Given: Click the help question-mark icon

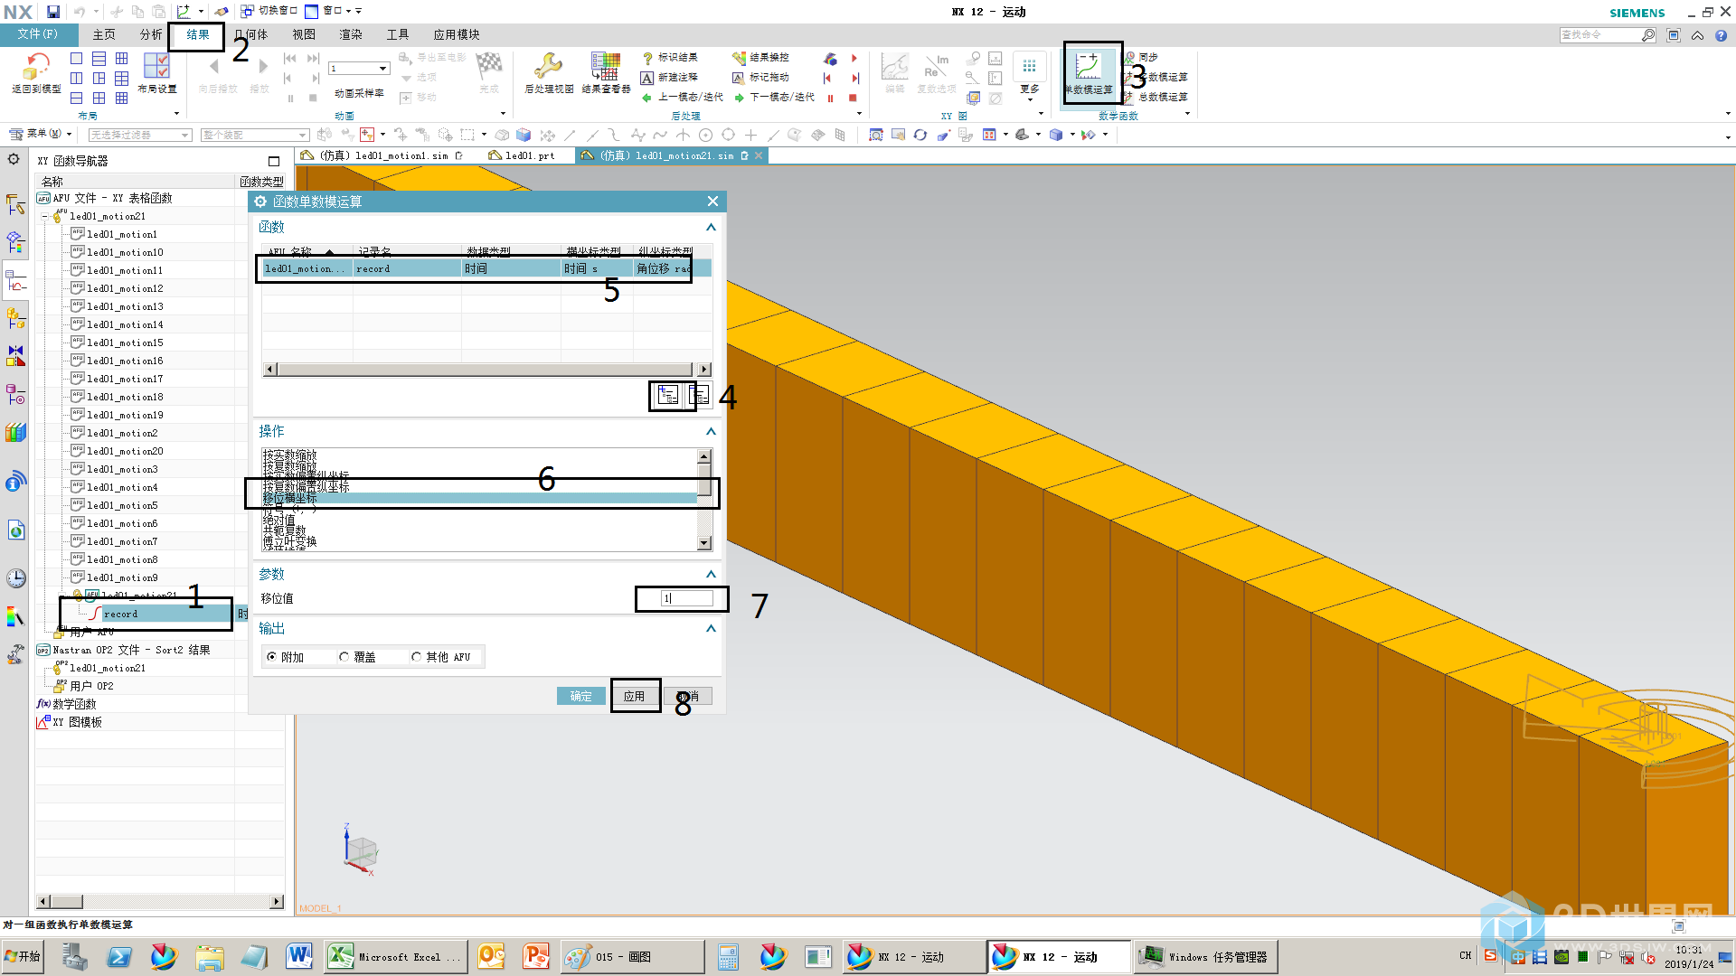Looking at the screenshot, I should coord(1722,35).
